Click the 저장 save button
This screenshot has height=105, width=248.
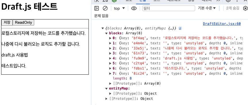[7, 22]
